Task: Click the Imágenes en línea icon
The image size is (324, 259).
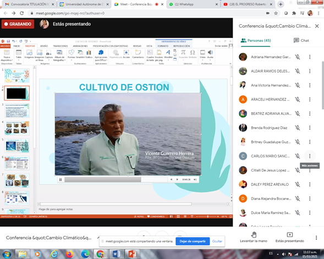Action: (x=39, y=55)
